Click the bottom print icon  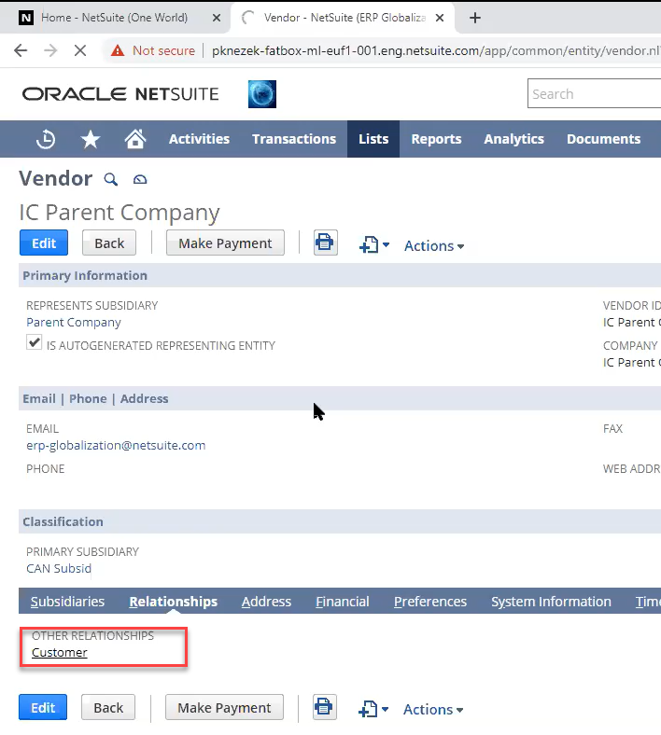point(324,707)
